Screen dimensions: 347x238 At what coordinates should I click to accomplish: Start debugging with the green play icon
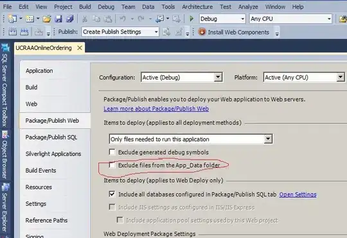click(191, 19)
